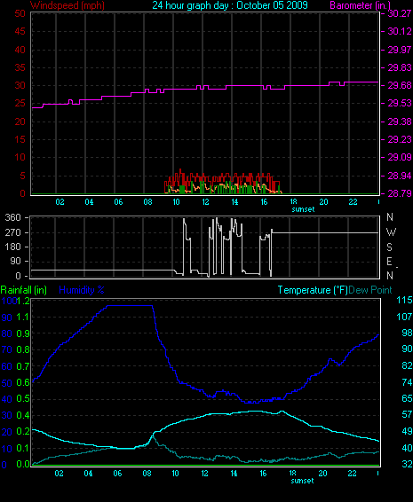Click the 115 temperature scale value

(404, 300)
